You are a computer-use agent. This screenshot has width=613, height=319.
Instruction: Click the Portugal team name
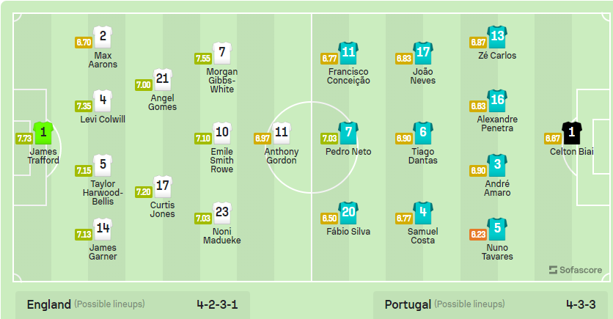pyautogui.click(x=403, y=304)
